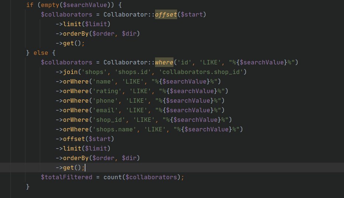Click the count function call
The width and height of the screenshot is (344, 198).
(x=113, y=177)
